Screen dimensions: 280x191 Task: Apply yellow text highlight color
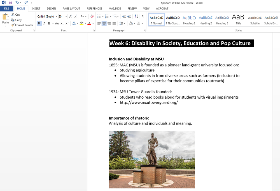[81, 23]
